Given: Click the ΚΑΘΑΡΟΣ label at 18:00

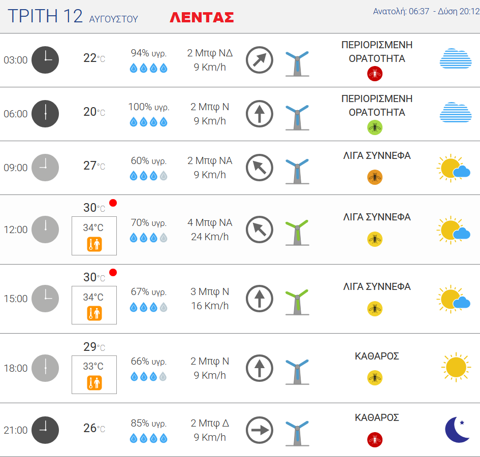Looking at the screenshot, I should pyautogui.click(x=376, y=356).
